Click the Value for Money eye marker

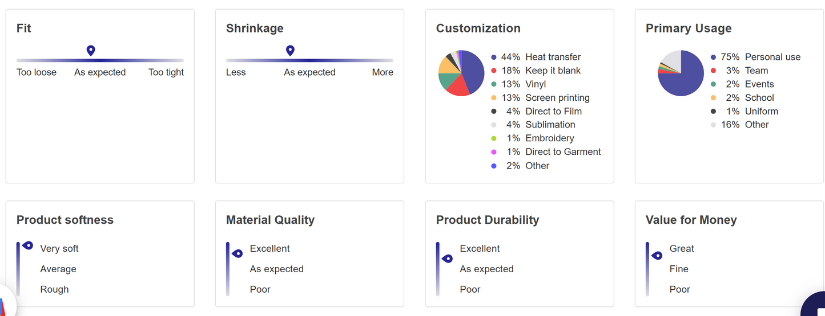(657, 256)
